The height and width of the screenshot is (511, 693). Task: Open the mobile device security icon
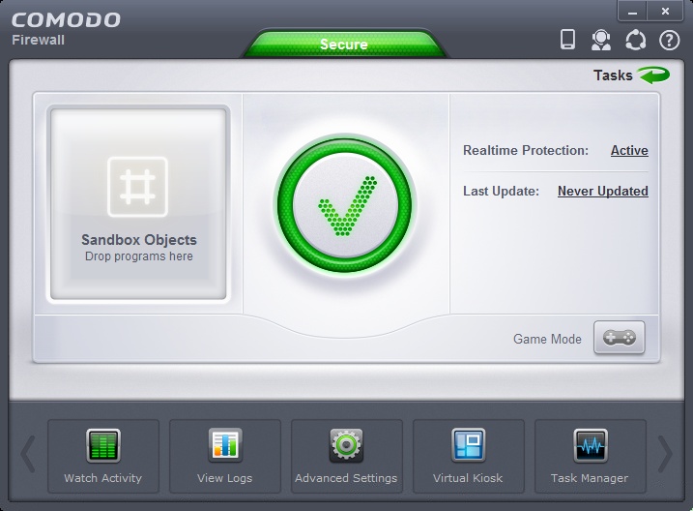[x=568, y=40]
